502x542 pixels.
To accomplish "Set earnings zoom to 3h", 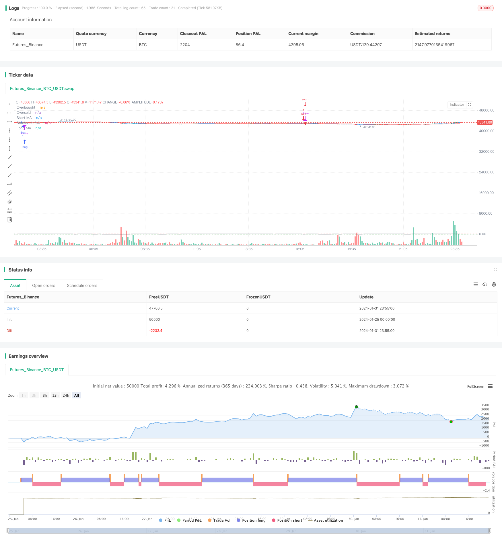I will [34, 395].
